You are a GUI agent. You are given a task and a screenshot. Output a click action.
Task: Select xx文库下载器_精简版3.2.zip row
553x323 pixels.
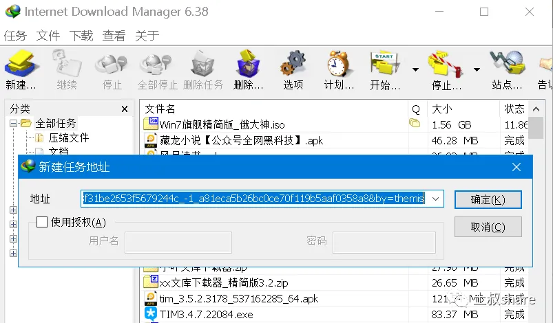335,282
